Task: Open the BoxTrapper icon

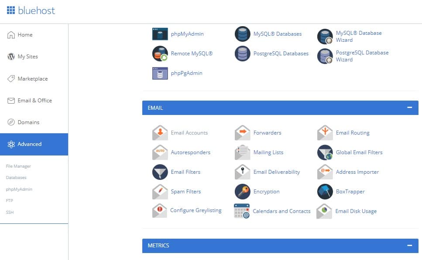Action: click(x=325, y=192)
